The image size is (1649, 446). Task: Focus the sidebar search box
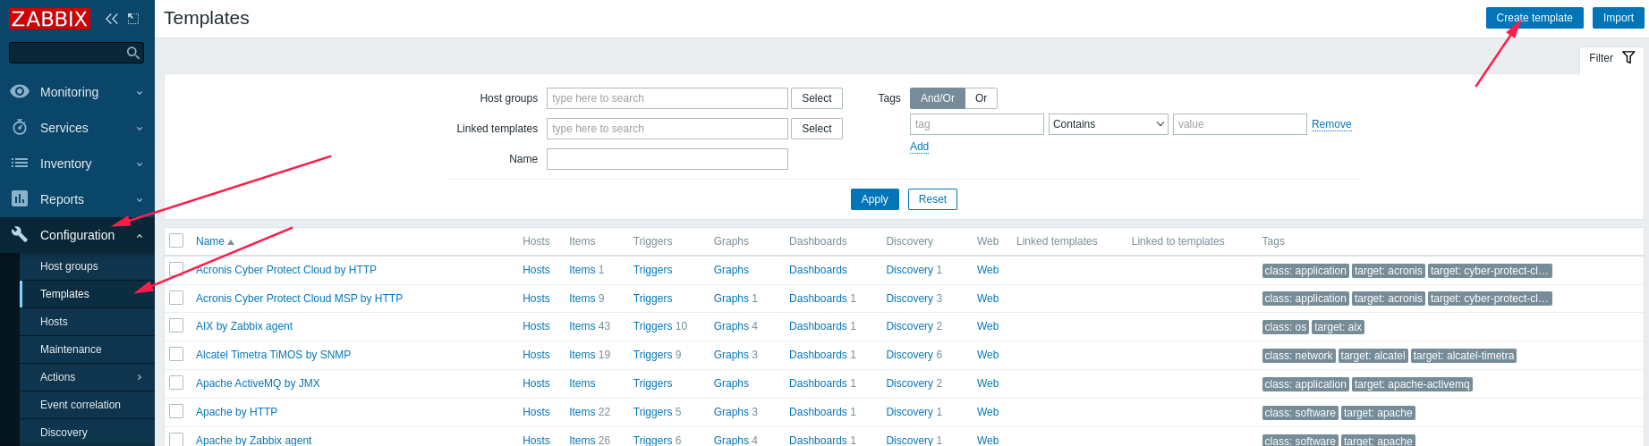(x=76, y=54)
